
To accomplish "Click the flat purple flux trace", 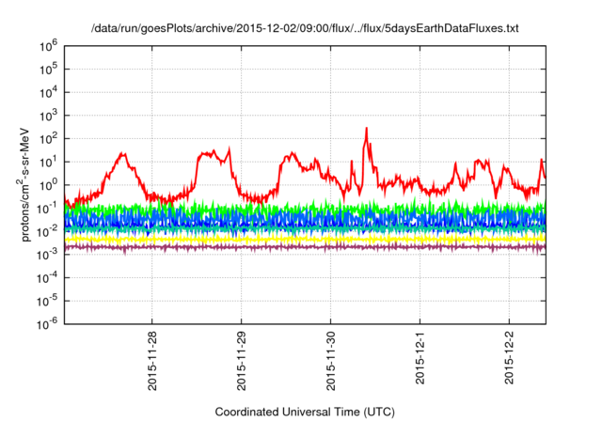I will point(305,247).
